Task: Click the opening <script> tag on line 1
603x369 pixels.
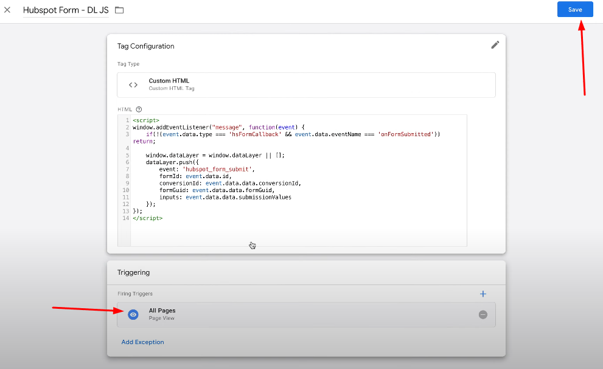Action: (x=146, y=120)
